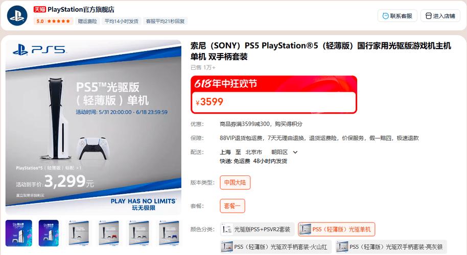Click the 进入店铺 button
467x255 pixels.
440,16
